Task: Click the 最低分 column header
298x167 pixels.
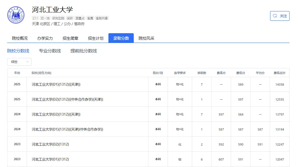Action: coord(241,73)
